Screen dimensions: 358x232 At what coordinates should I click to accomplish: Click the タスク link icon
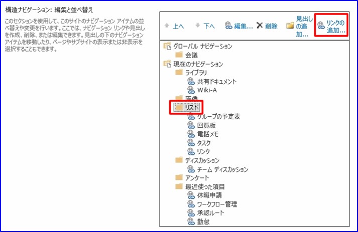tap(191, 143)
